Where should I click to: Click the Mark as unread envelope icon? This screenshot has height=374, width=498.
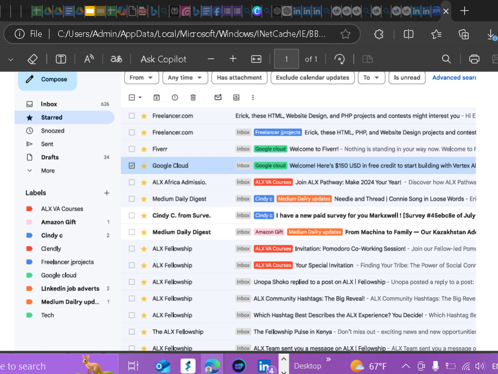[x=218, y=98]
